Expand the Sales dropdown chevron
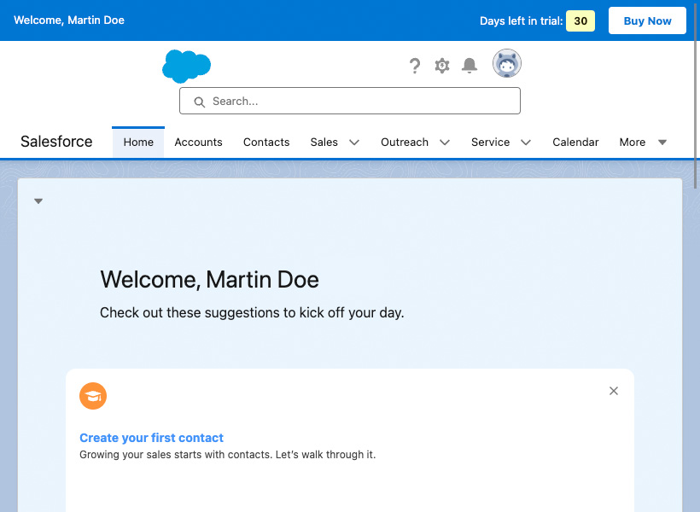Viewport: 700px width, 512px height. (354, 143)
